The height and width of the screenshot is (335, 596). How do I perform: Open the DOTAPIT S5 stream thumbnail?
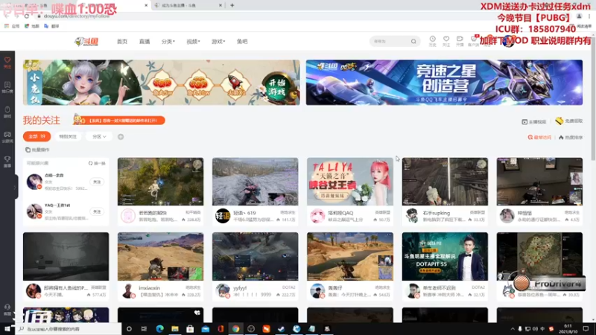[x=445, y=256]
